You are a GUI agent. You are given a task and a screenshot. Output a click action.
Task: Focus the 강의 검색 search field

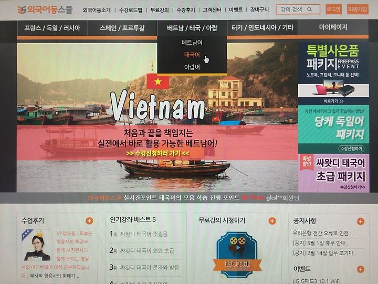point(298,9)
